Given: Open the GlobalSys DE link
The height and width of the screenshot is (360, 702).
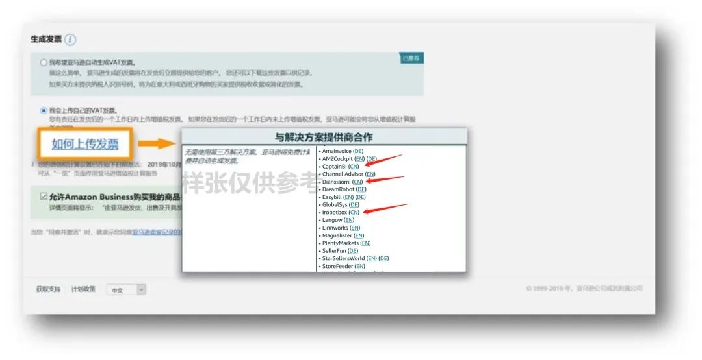Looking at the screenshot, I should tap(354, 204).
